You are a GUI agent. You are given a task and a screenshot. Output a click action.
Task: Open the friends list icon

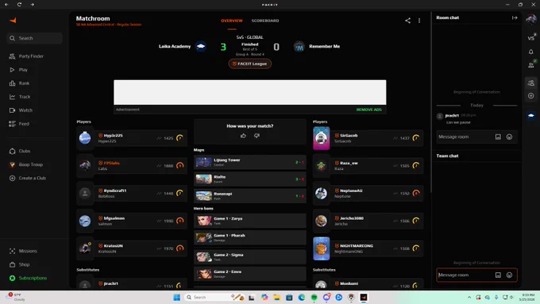(x=530, y=64)
